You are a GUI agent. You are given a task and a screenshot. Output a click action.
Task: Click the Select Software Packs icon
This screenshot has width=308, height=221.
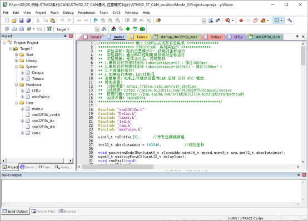tap(135, 29)
